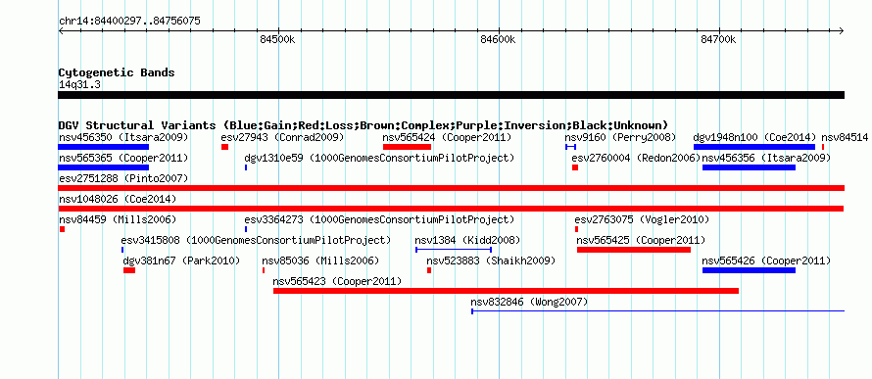Click the nsv523883 (Shaikh2009) label

coord(491,261)
